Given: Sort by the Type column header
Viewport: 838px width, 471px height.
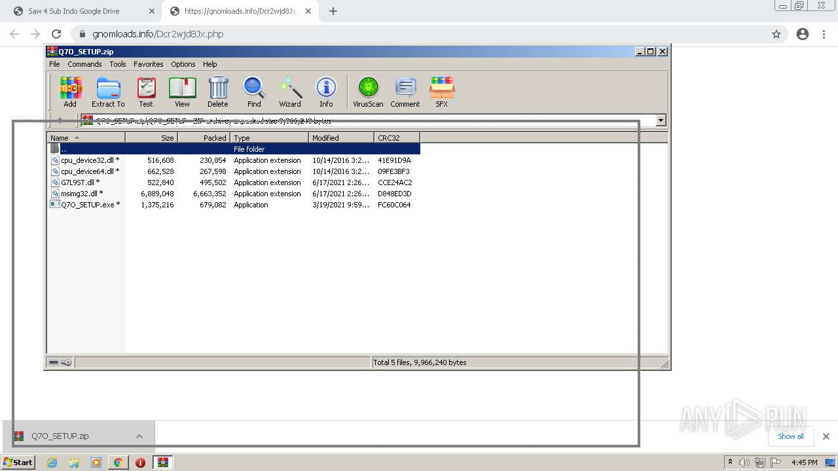Looking at the screenshot, I should [269, 137].
